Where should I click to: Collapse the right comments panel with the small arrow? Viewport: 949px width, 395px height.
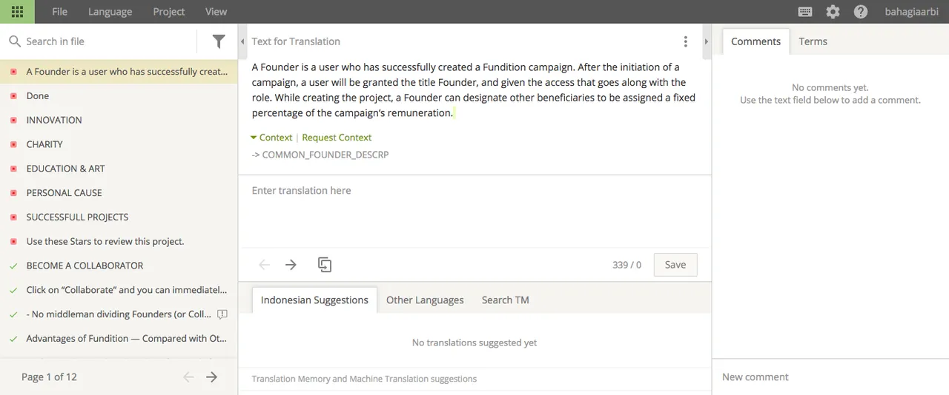707,42
